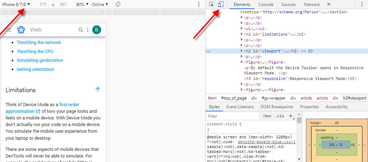Screen dimensions: 368x162
Task: Open the DOM Breakpoints tab
Action: (x=277, y=107)
